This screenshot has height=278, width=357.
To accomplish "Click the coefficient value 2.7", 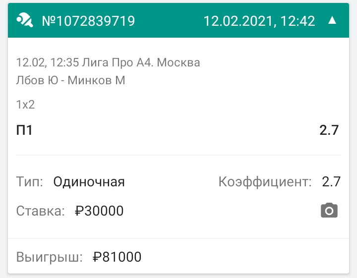I will (331, 182).
